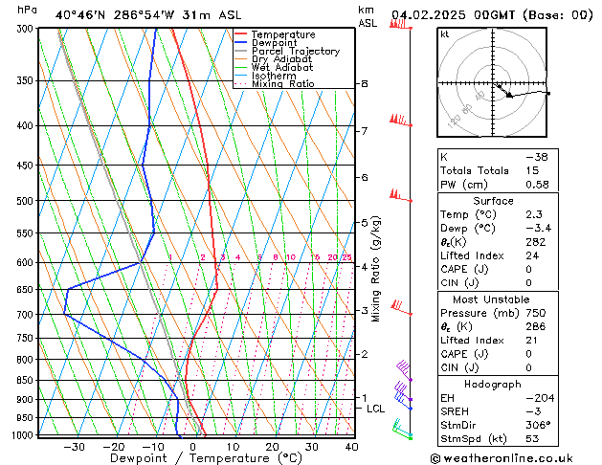The height and width of the screenshot is (465, 602).
Task: Click the PW (cm) value 0.58
Action: pyautogui.click(x=537, y=185)
